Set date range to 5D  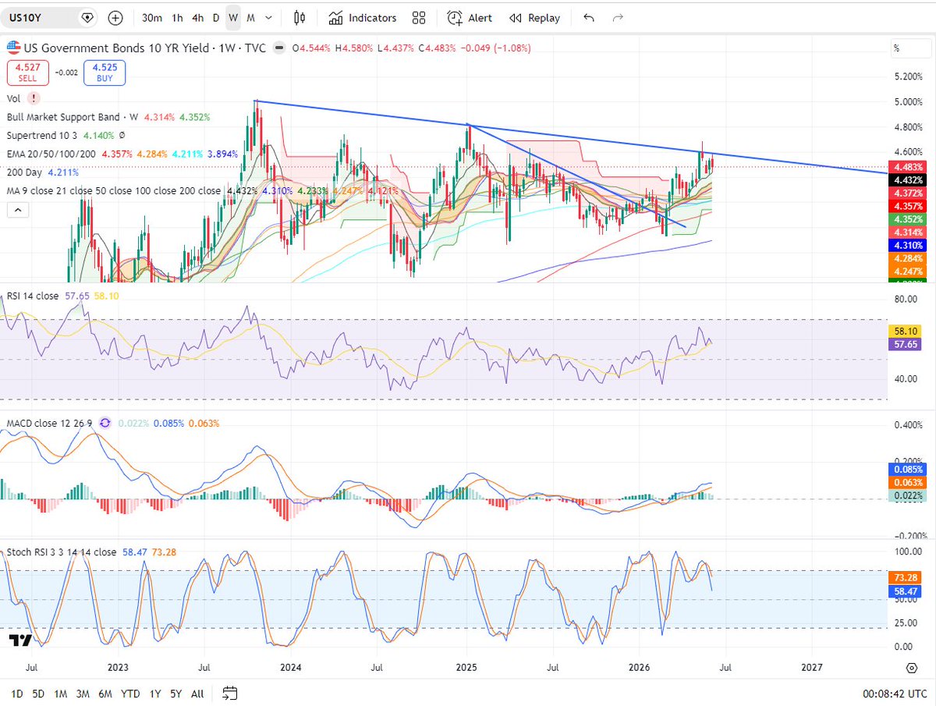point(39,694)
